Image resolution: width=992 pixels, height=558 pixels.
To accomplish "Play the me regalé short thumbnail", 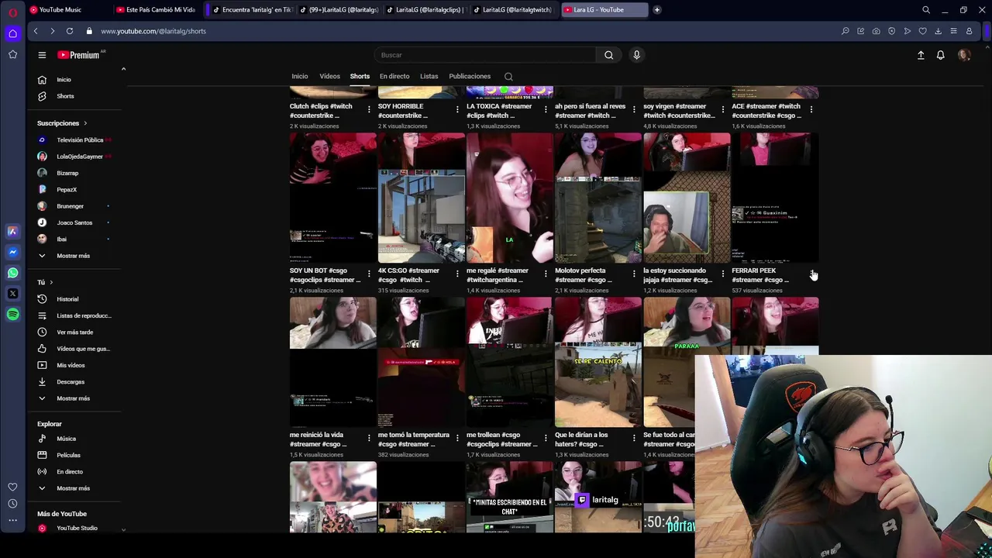I will coord(510,198).
